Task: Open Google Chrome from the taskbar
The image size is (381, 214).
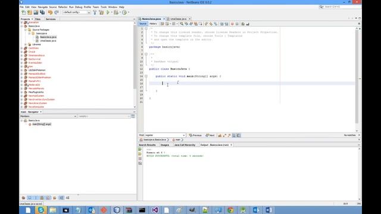Action: coord(230,210)
